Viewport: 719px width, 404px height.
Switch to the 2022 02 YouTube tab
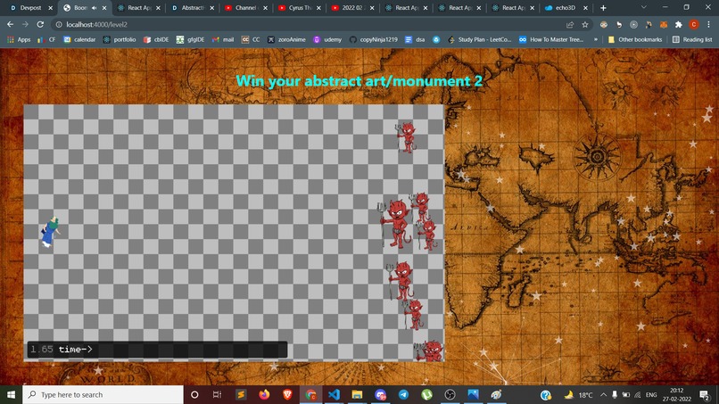click(x=352, y=8)
